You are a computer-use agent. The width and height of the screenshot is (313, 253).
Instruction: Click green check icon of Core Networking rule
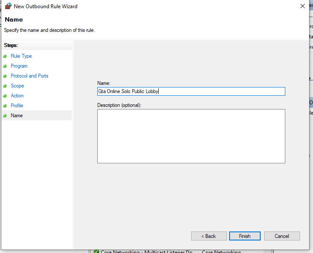pos(96,251)
